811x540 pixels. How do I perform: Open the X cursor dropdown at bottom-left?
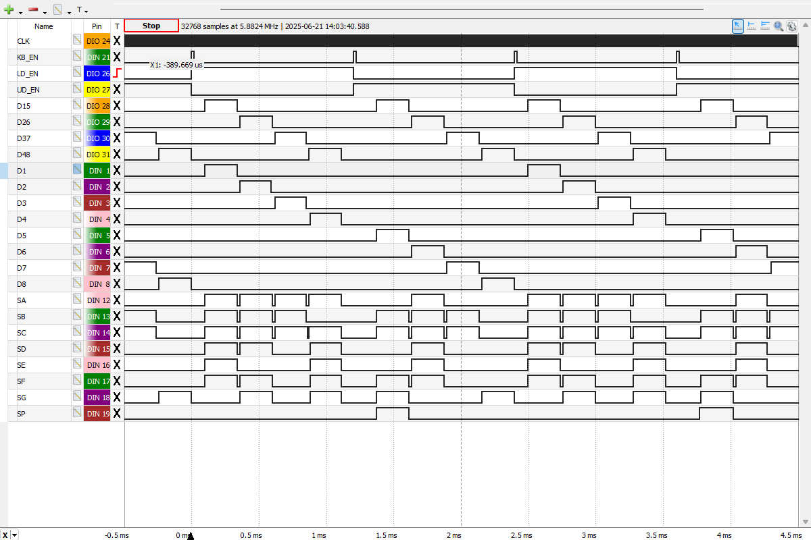pos(15,535)
